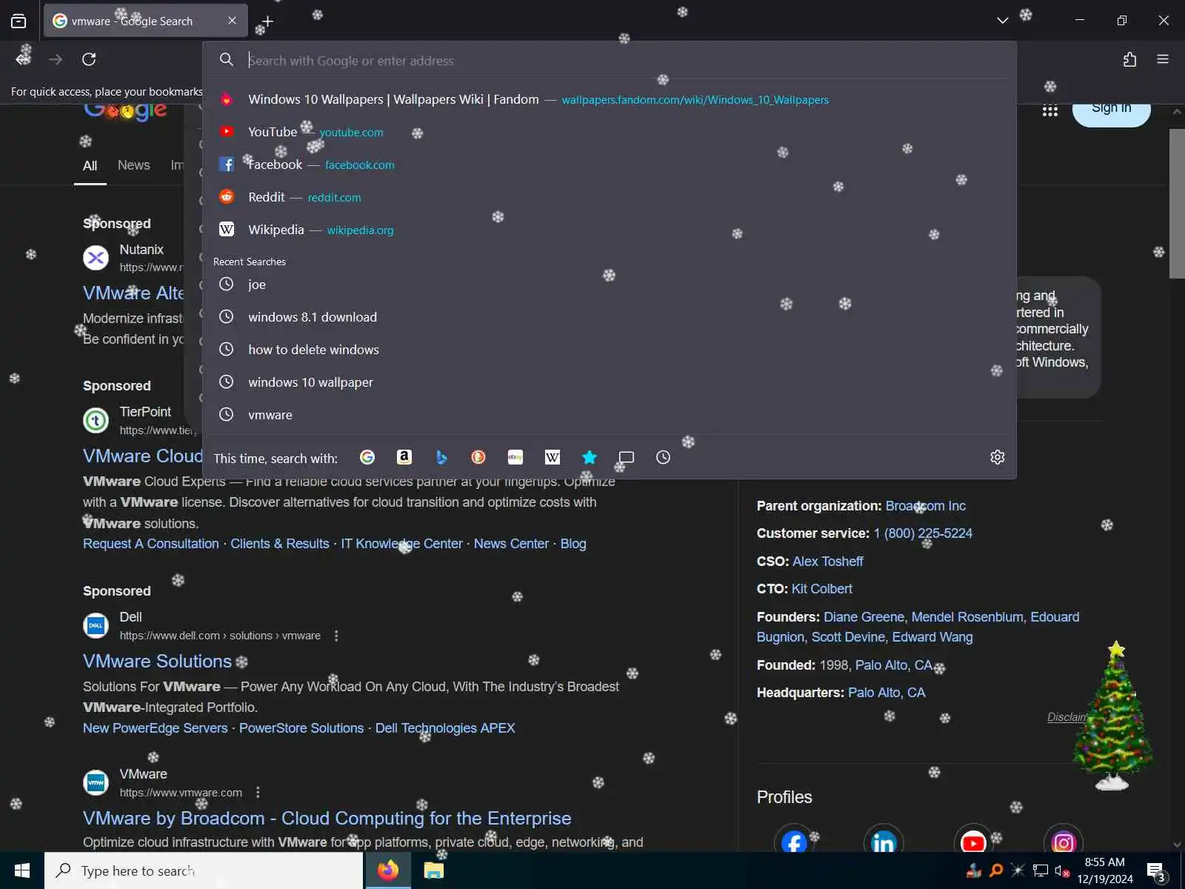Choose recent search 'how to delete windows'

tap(609, 350)
